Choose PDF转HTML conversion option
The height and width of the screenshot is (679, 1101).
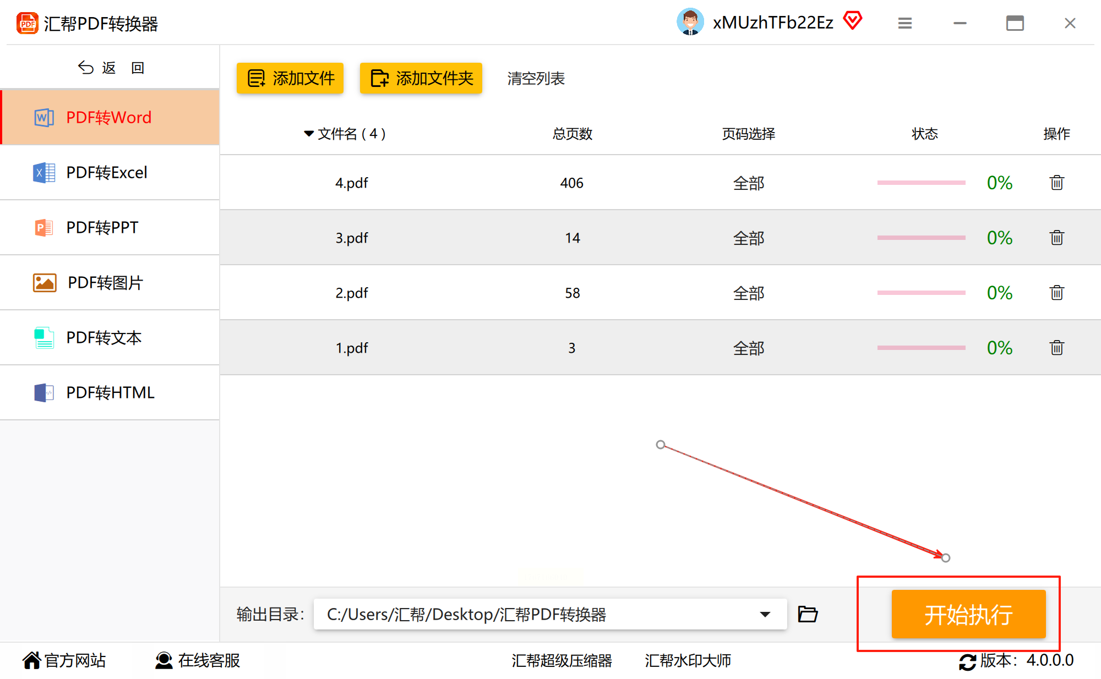click(x=110, y=393)
